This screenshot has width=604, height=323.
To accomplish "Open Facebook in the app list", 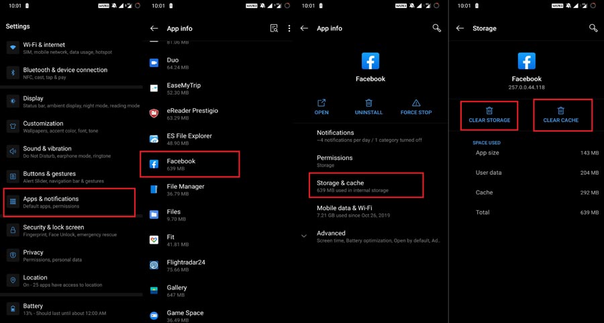I will (190, 165).
